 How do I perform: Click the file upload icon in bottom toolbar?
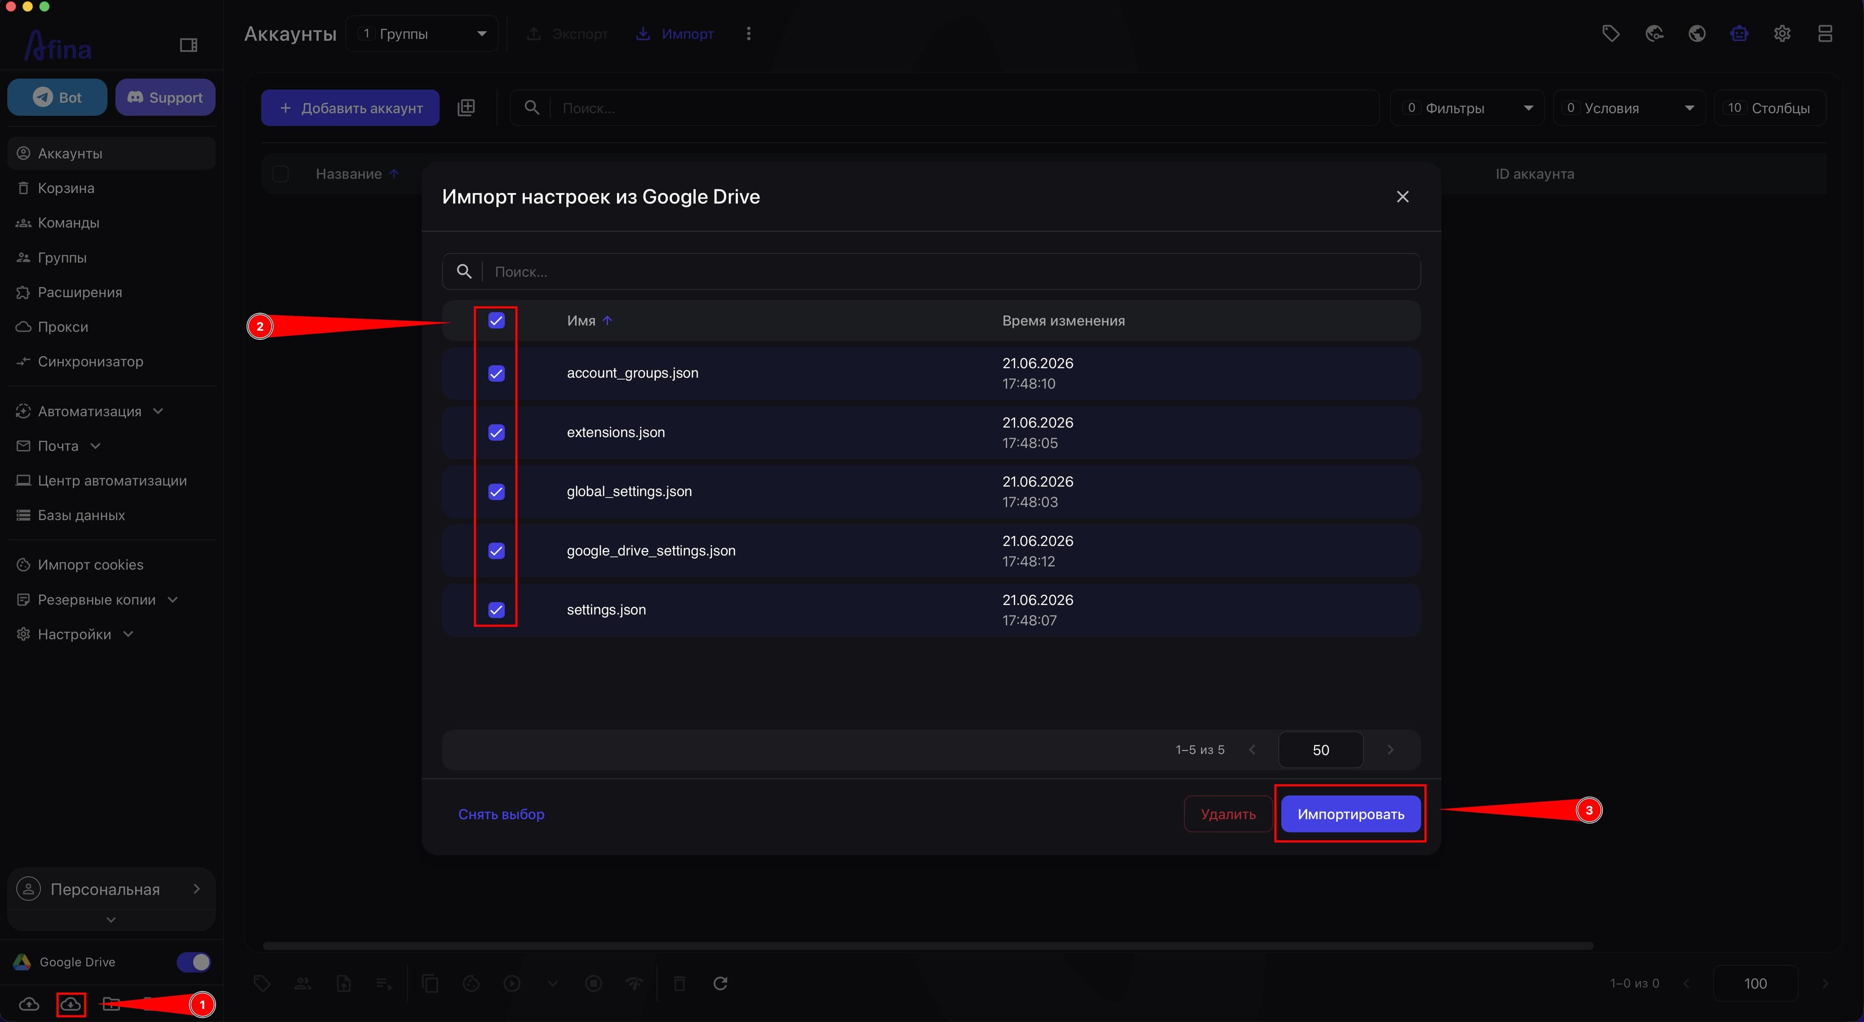tap(344, 983)
